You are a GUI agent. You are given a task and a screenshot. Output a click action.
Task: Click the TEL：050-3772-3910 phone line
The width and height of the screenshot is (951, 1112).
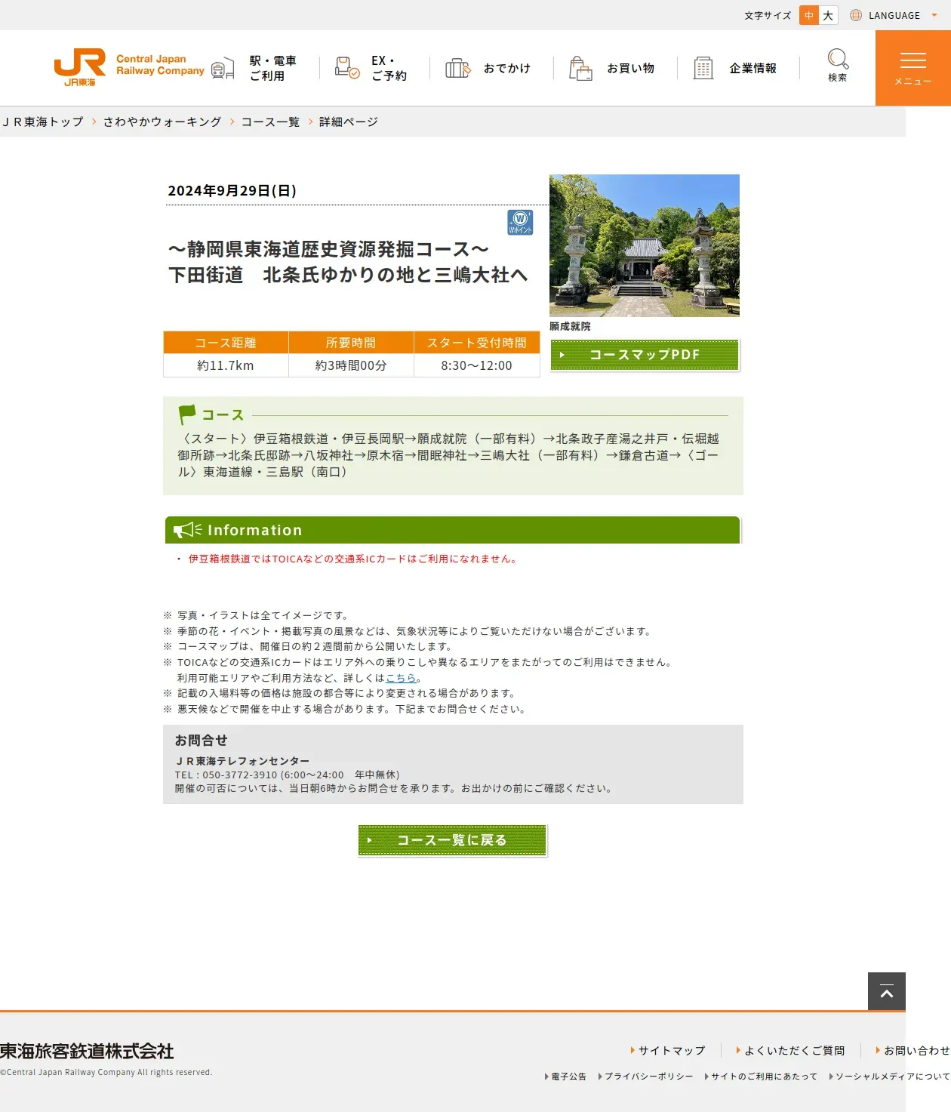point(288,775)
